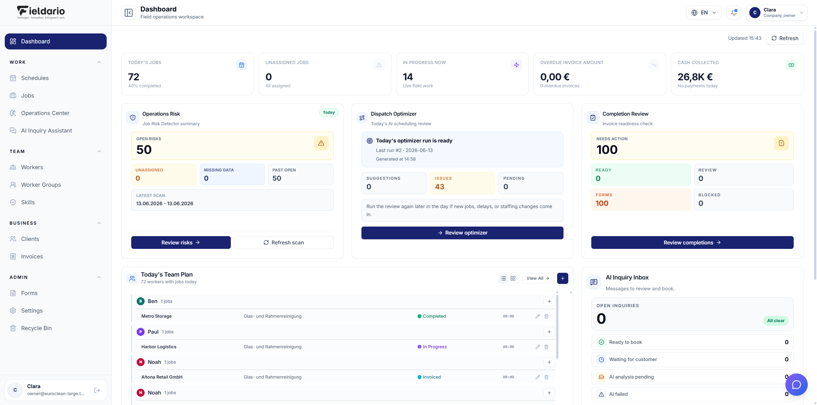Go to Schedules
The height and width of the screenshot is (405, 817).
coord(56,78)
